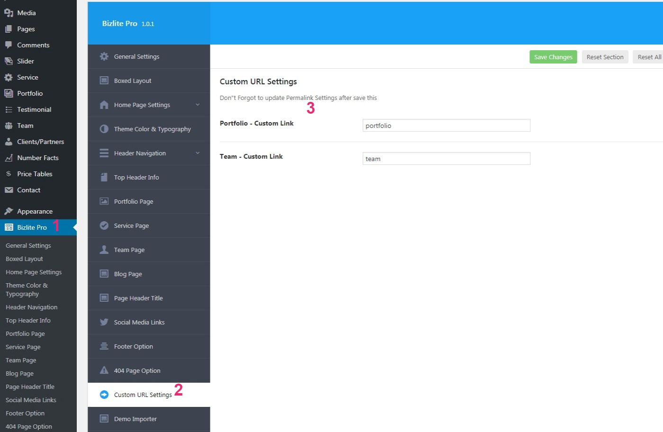Click the Social Media Links Twitter bird icon
This screenshot has height=432, width=663.
click(x=104, y=322)
